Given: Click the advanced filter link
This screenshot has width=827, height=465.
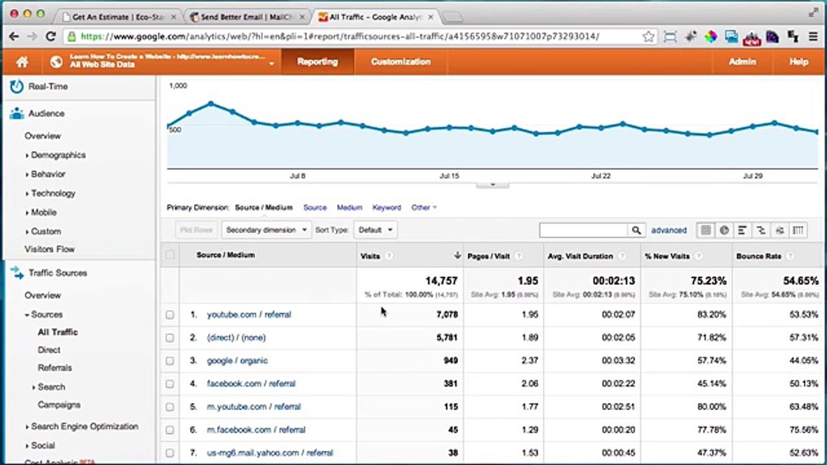Looking at the screenshot, I should [669, 230].
